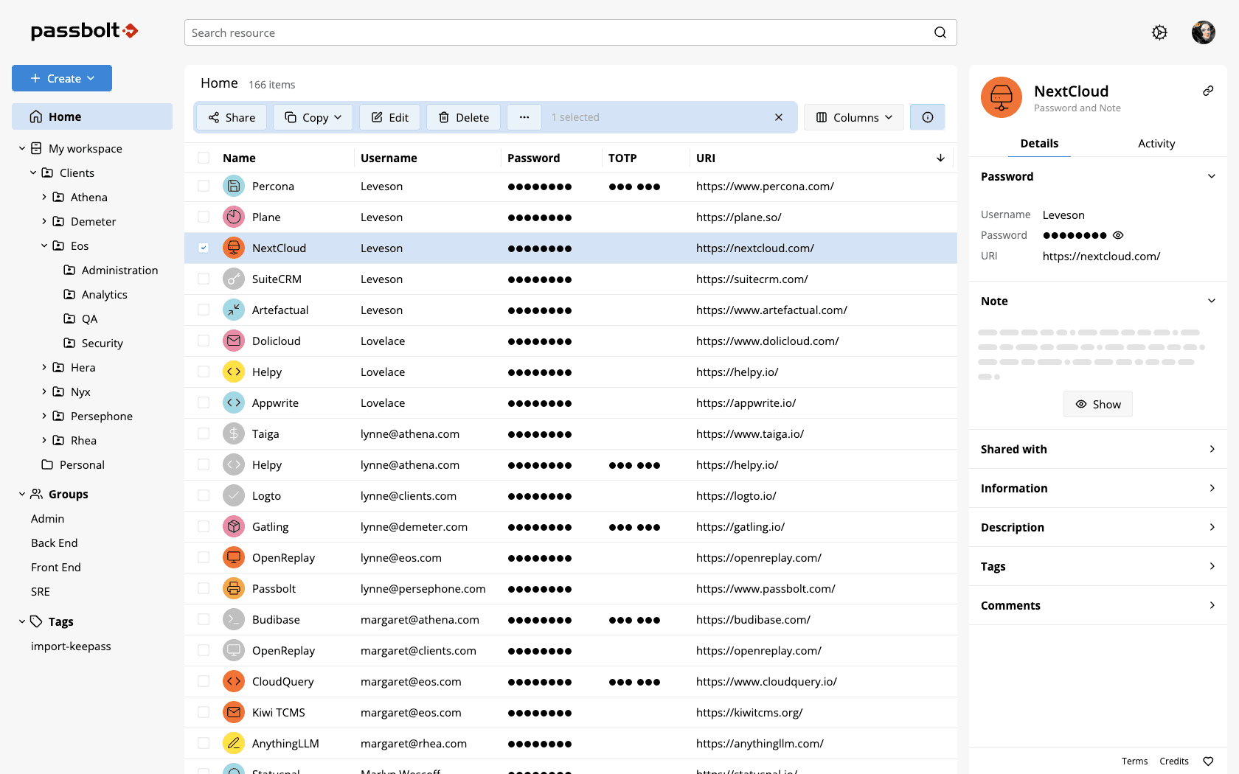Open the Share dialog for selected resource
Screen dimensions: 1239x774
(231, 116)
